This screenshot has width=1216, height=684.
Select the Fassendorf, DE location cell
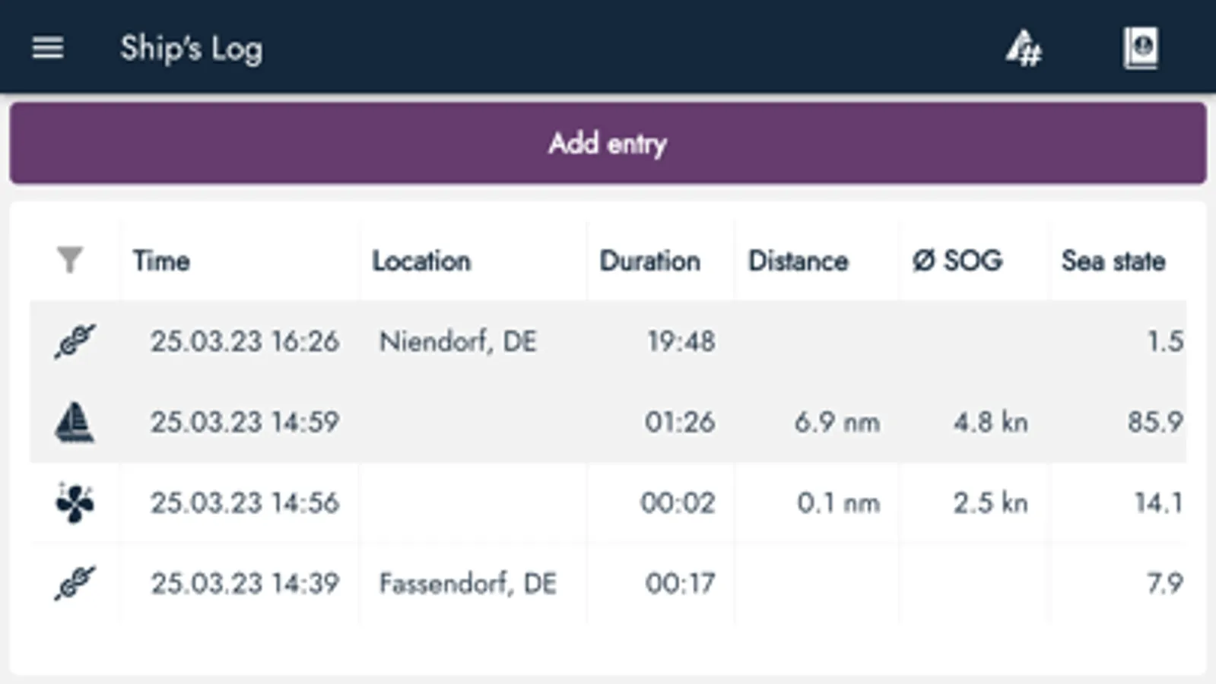point(468,583)
